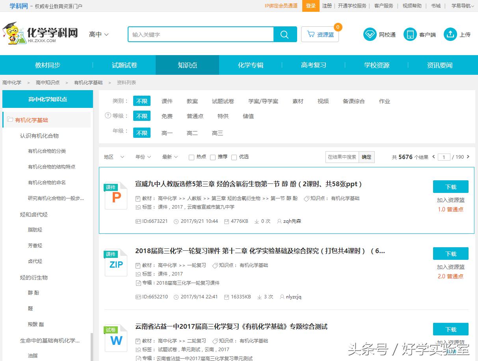478x361 pixels.
Task: Enable the 热点 checkbox
Action: (x=191, y=156)
